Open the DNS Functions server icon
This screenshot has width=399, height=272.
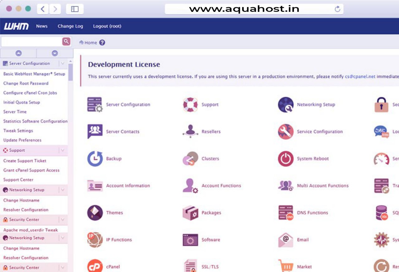[286, 212]
